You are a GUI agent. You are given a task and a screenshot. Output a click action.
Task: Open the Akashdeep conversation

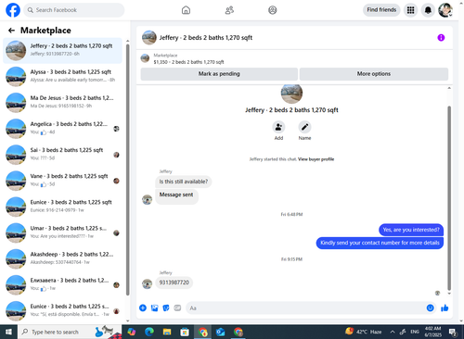tap(62, 259)
